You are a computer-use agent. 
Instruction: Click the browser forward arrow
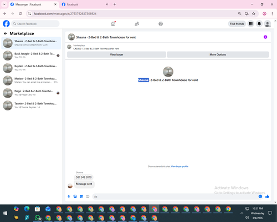coord(13,14)
